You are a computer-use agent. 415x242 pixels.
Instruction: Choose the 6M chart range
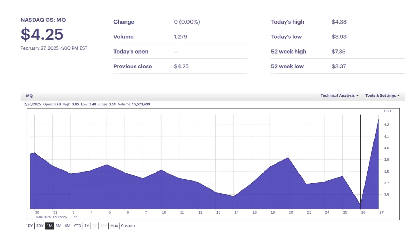[x=67, y=226]
